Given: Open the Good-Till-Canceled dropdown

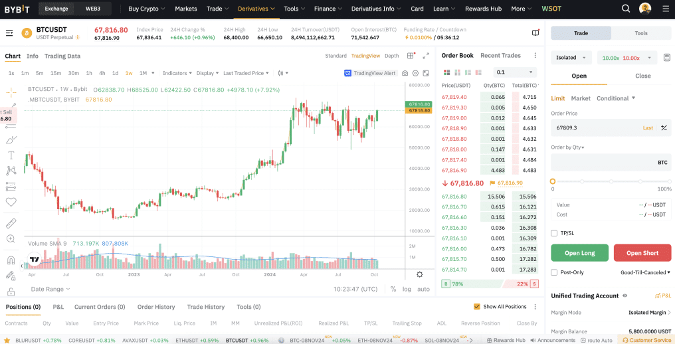Looking at the screenshot, I should coord(645,272).
